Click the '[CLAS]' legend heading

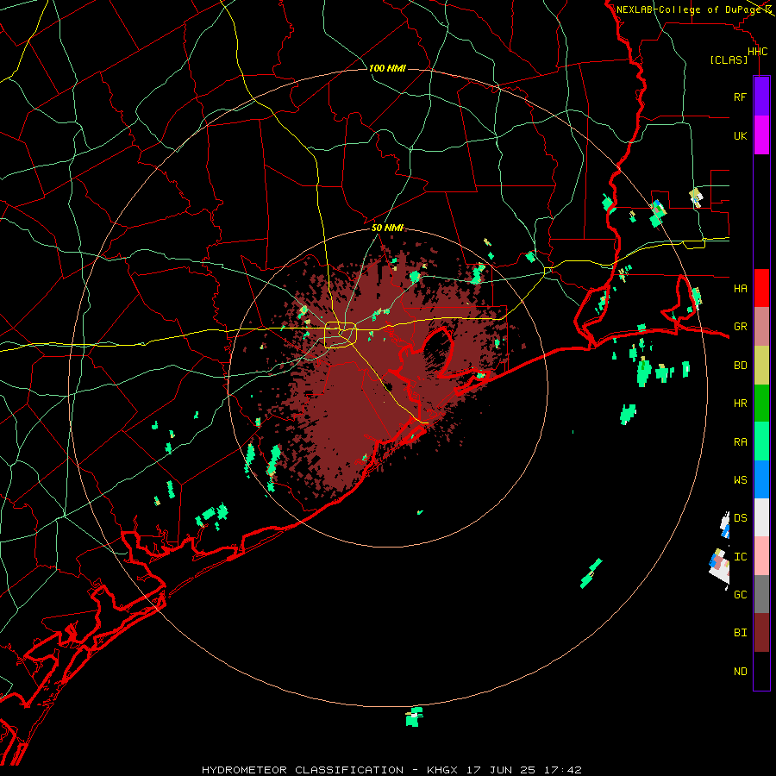coord(729,60)
